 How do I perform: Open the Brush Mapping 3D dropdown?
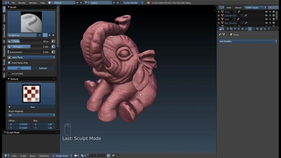click(x=31, y=115)
